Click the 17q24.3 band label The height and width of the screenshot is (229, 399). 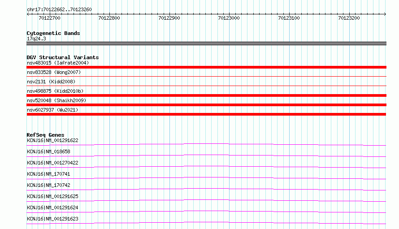[36, 39]
